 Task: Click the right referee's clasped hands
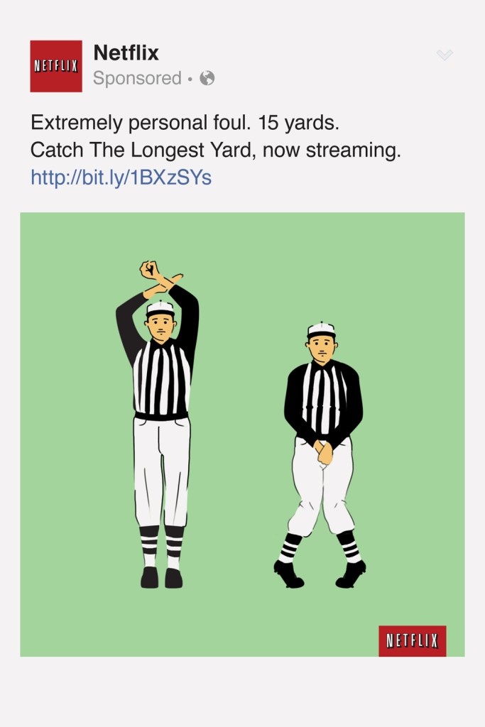[x=324, y=451]
